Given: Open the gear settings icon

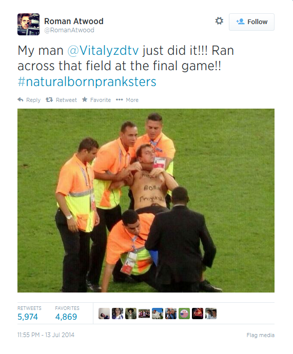Looking at the screenshot, I should [219, 21].
